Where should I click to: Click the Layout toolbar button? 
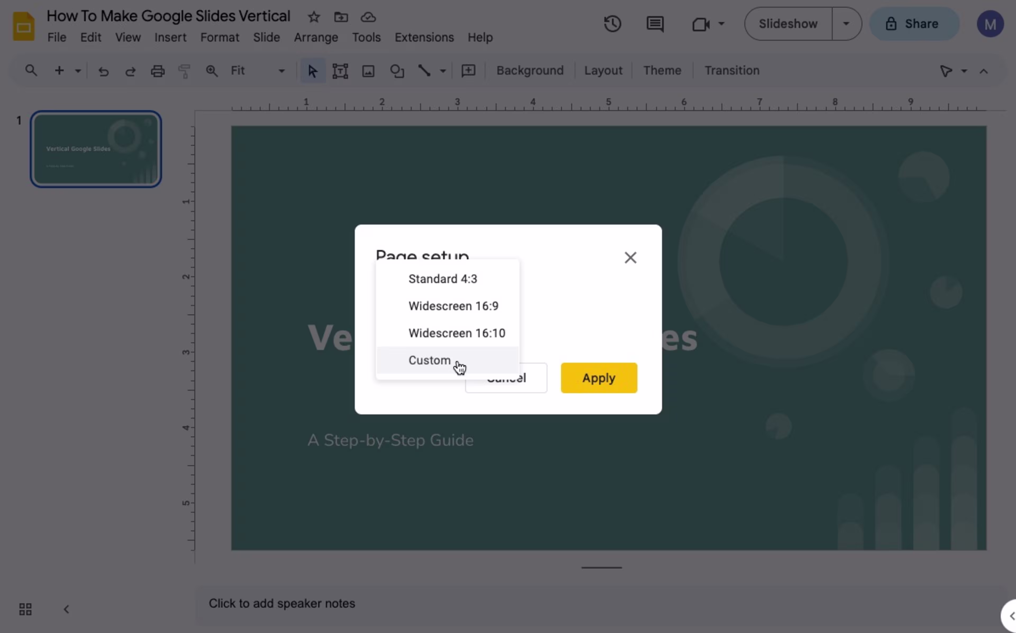click(603, 70)
